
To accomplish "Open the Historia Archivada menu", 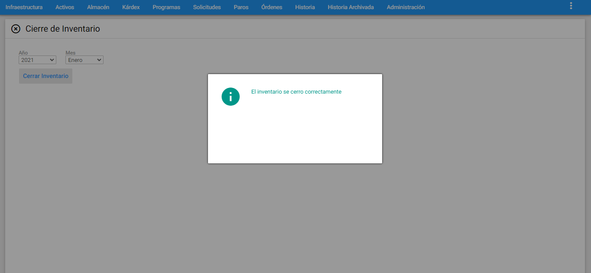I will (351, 7).
